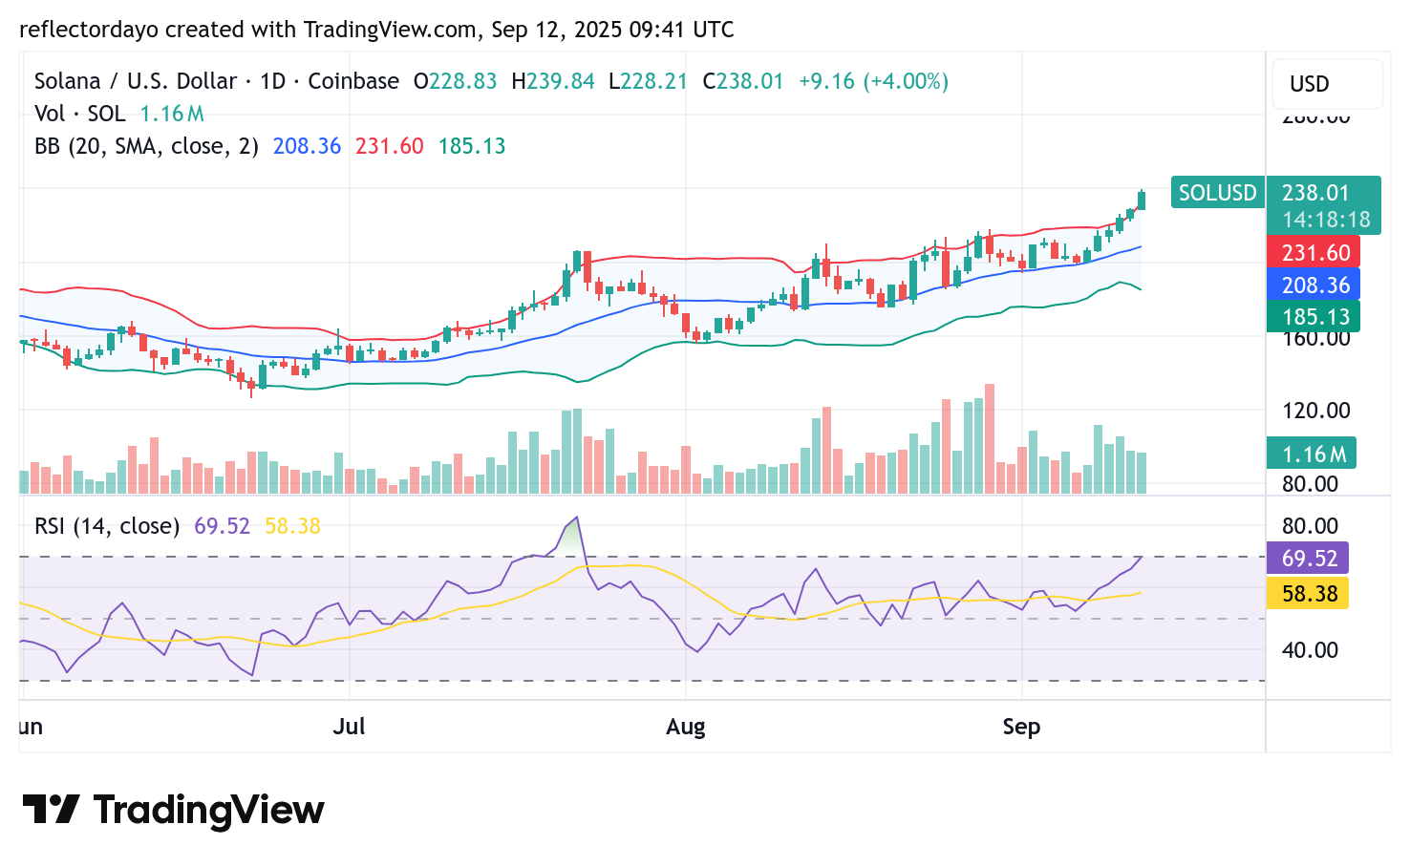The width and height of the screenshot is (1410, 867).
Task: Click the purple 69.52 RSI axis tag
Action: 1308,558
